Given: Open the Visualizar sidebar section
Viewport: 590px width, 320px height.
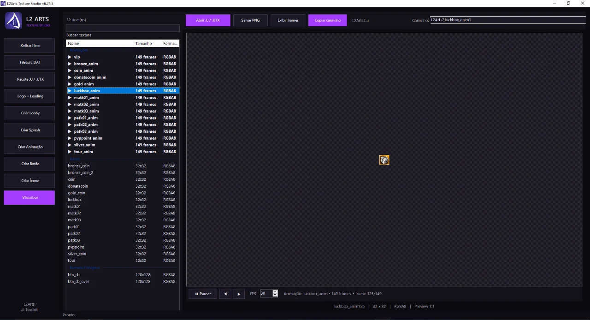Looking at the screenshot, I should pos(29,197).
